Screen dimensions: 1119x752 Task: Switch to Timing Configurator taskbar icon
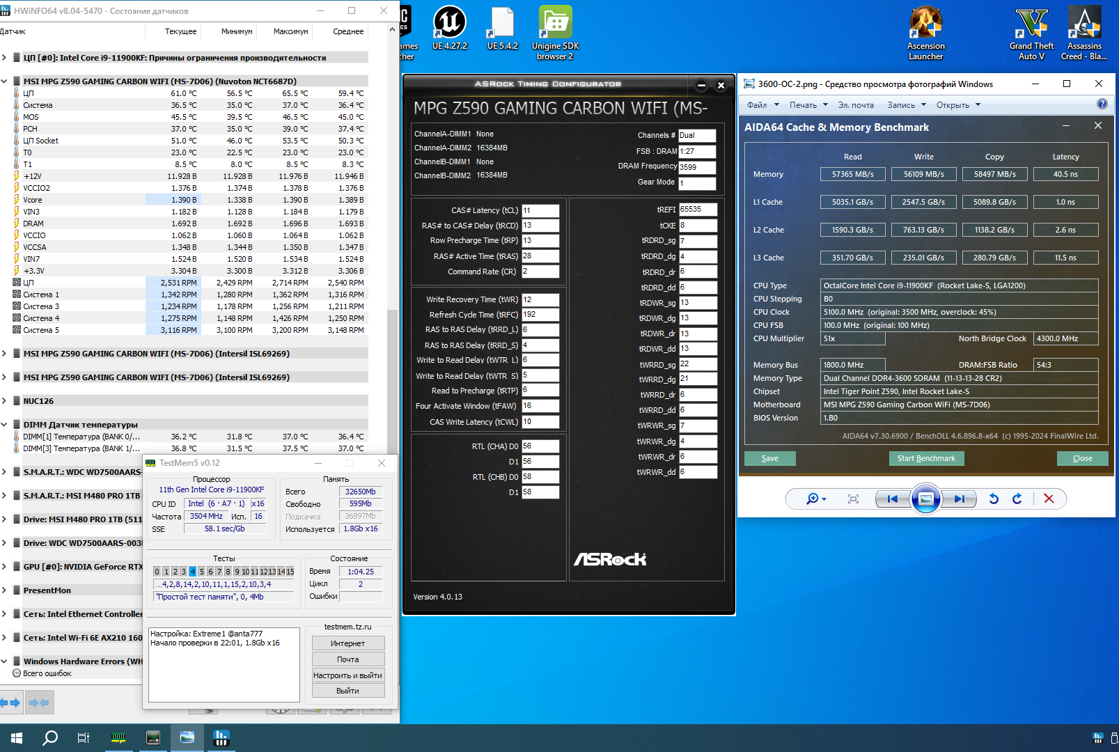[153, 738]
